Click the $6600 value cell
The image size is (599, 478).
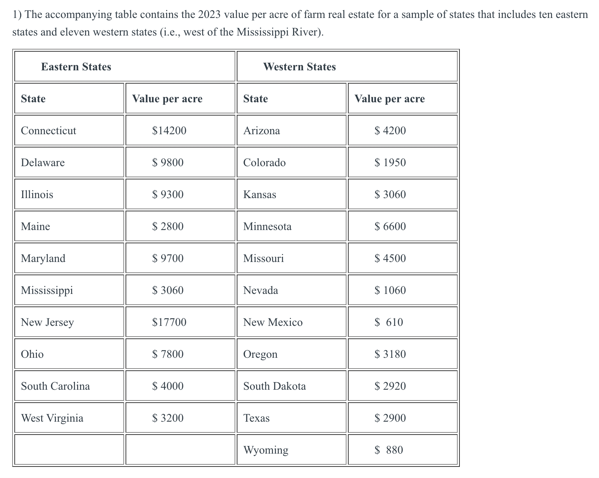pos(403,226)
